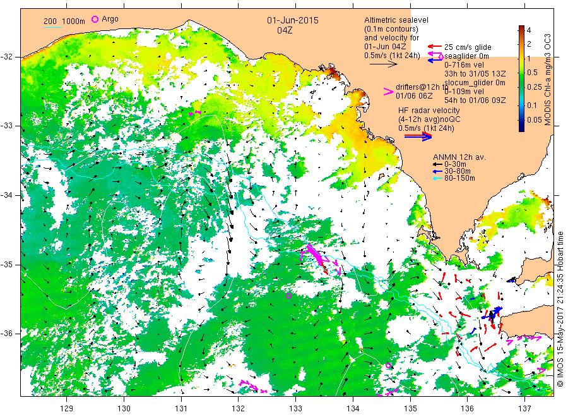The height and width of the screenshot is (417, 568).
Task: Click the '-35' latitude axis label
Action: (x=7, y=265)
